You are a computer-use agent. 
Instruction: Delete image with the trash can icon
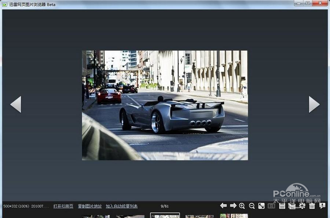tap(312, 206)
